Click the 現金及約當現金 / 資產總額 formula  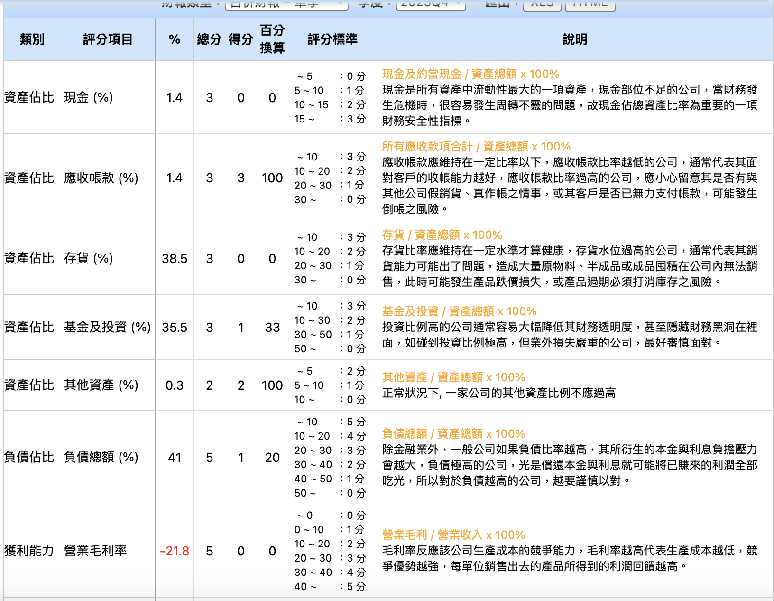pos(470,74)
